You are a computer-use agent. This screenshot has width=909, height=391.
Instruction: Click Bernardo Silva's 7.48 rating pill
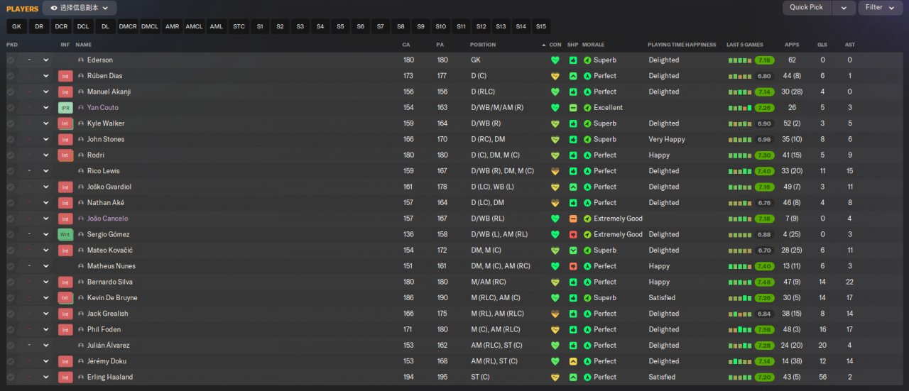(x=764, y=282)
